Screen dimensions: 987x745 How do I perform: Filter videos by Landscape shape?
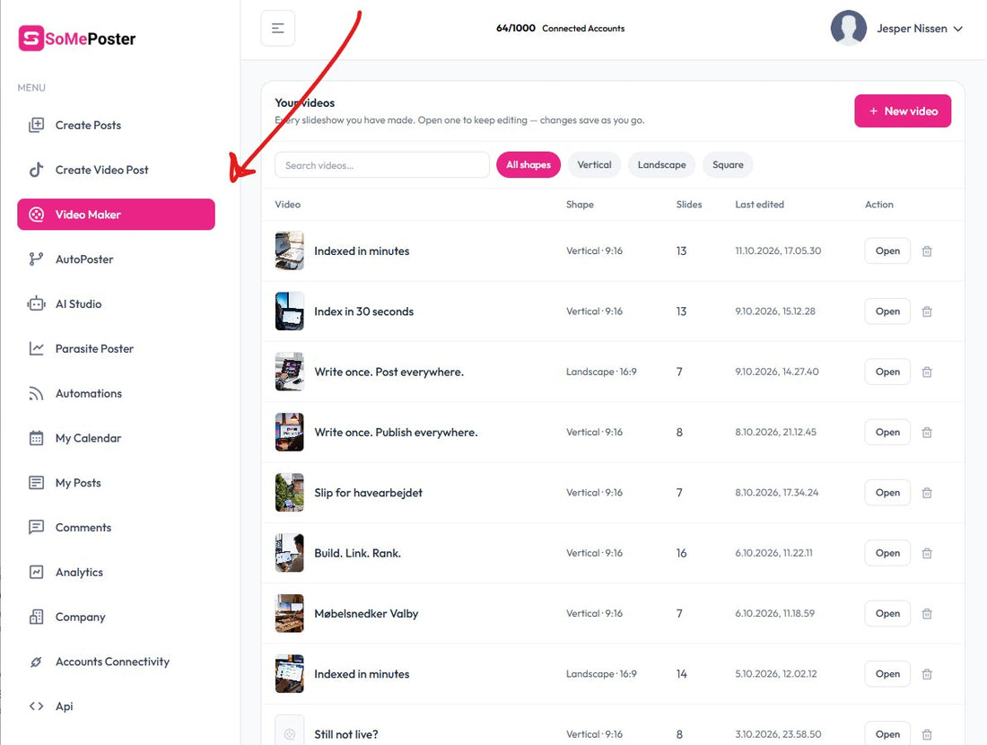[661, 164]
